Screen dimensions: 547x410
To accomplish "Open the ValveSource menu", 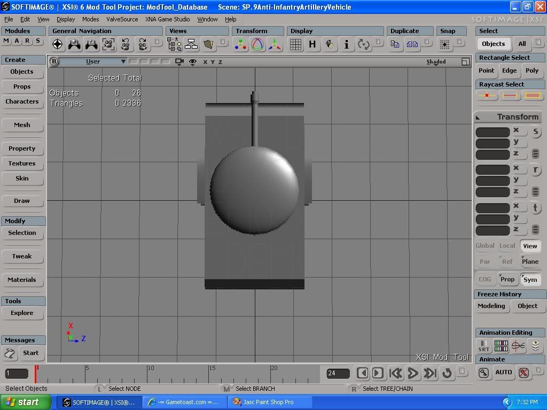I will pyautogui.click(x=122, y=19).
